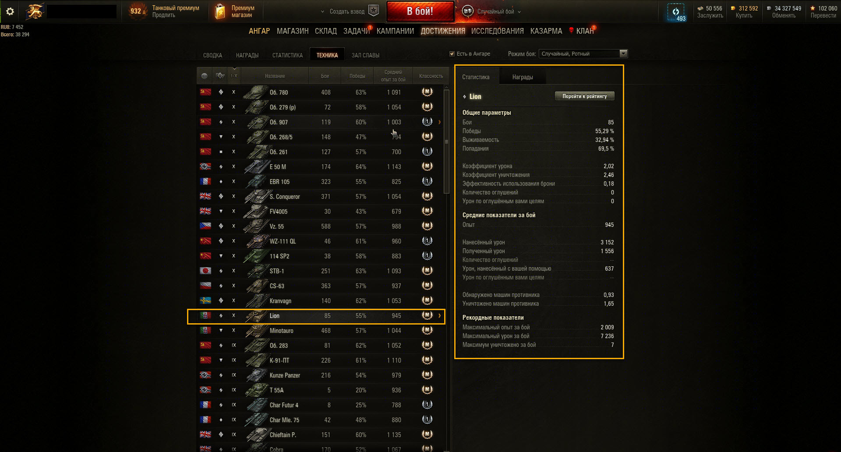
Task: Toggle the Есть в Ангаре checkbox
Action: [x=452, y=54]
